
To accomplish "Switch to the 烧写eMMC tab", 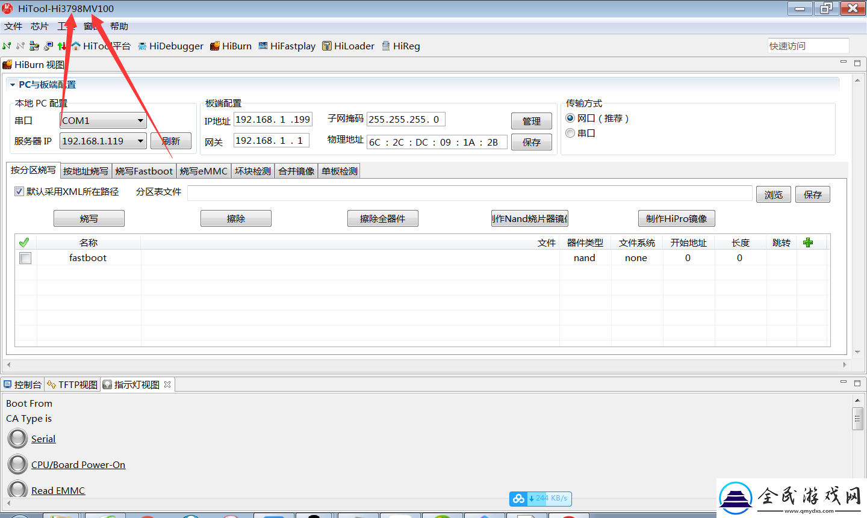I will (204, 171).
